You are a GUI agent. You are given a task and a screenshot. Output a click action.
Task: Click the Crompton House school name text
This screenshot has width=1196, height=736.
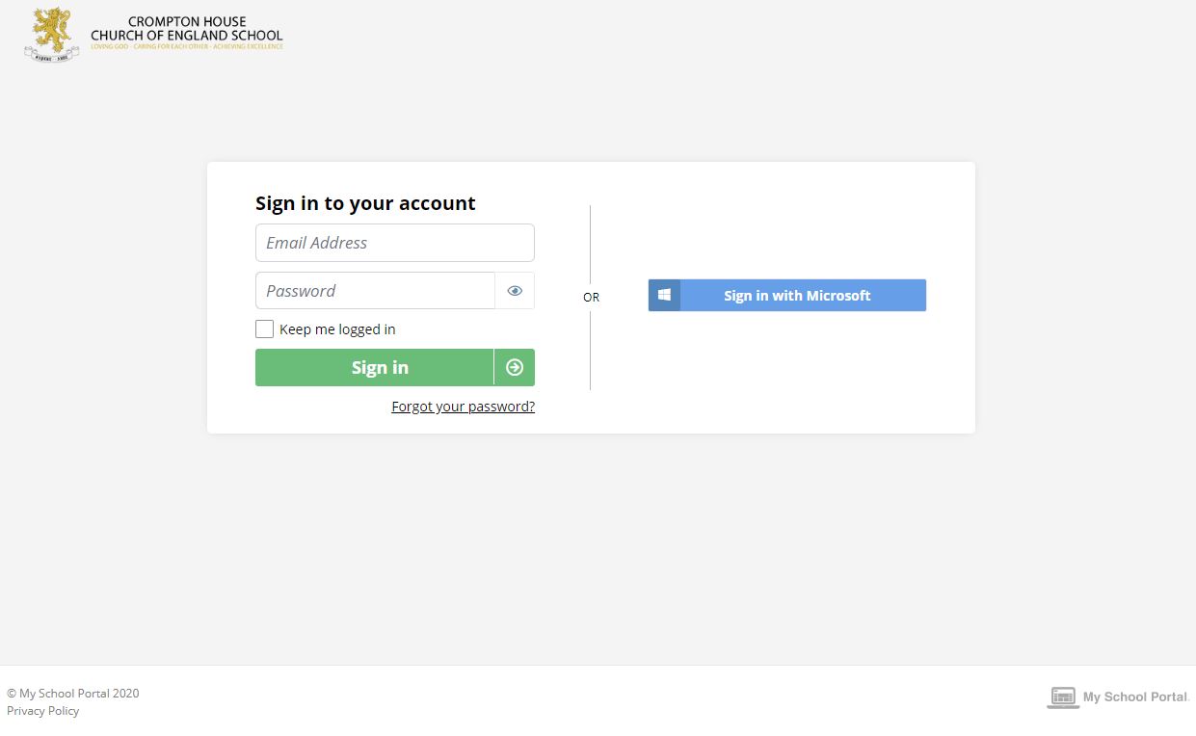coord(187,29)
